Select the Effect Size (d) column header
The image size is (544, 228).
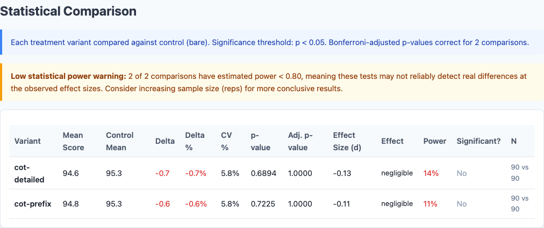click(347, 141)
